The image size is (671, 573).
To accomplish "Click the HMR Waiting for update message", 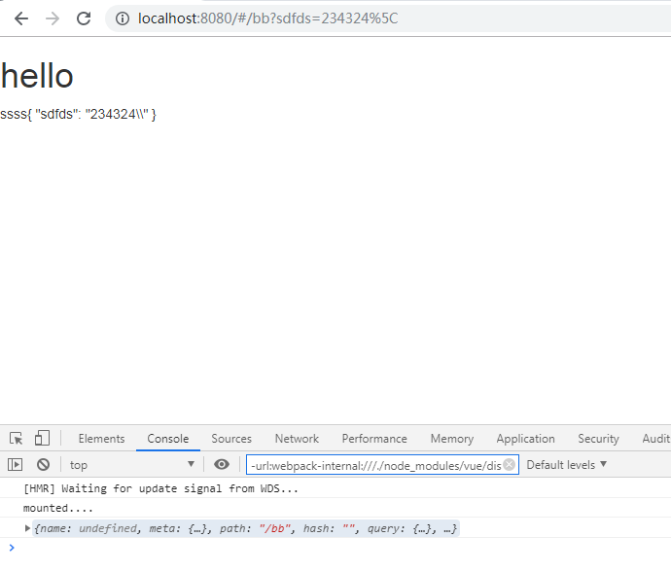I will (160, 488).
